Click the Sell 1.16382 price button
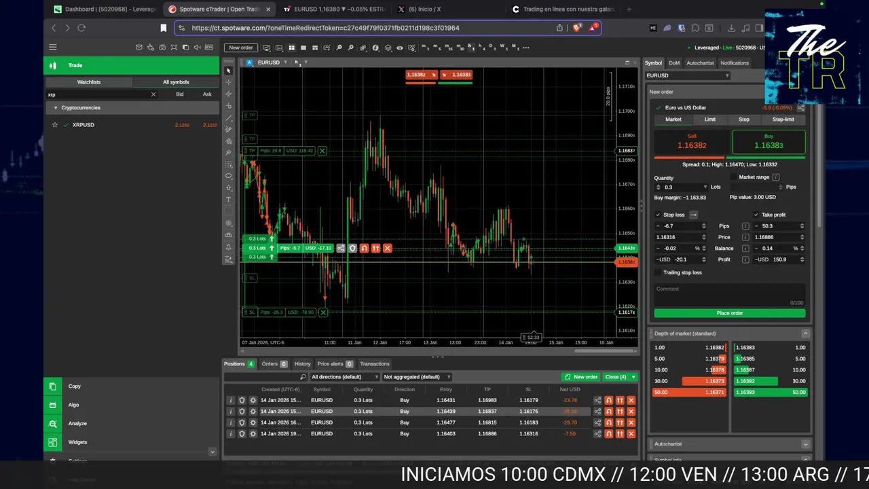The height and width of the screenshot is (489, 869). 692,143
